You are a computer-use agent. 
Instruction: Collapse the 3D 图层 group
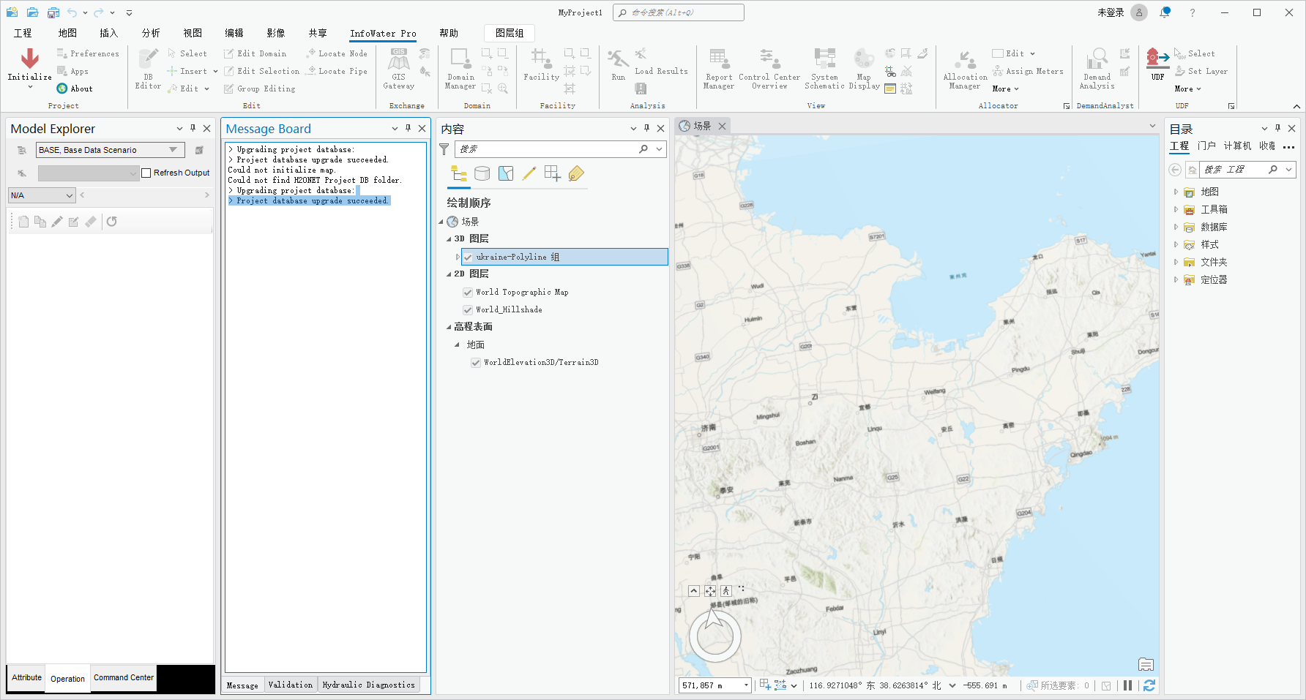[449, 239]
